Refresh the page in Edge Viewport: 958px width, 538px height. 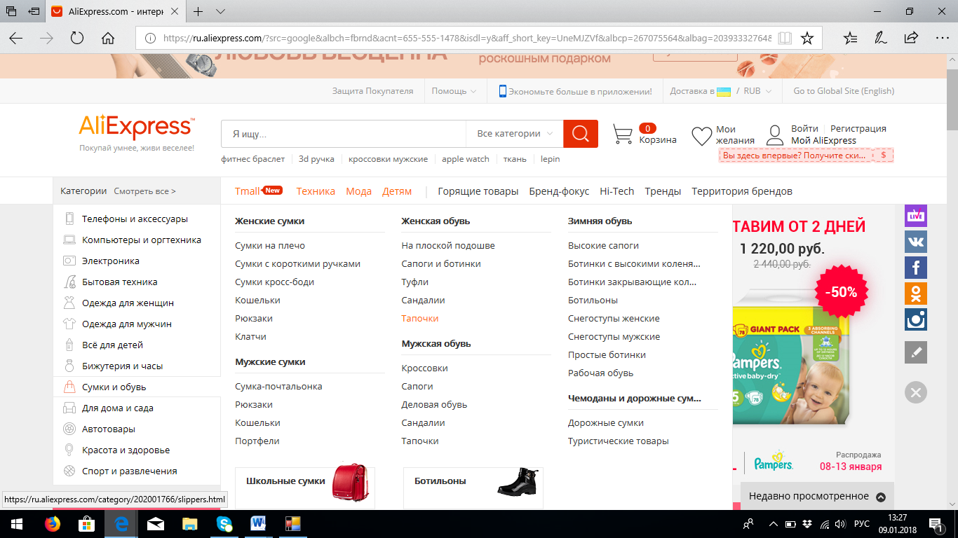tap(77, 38)
